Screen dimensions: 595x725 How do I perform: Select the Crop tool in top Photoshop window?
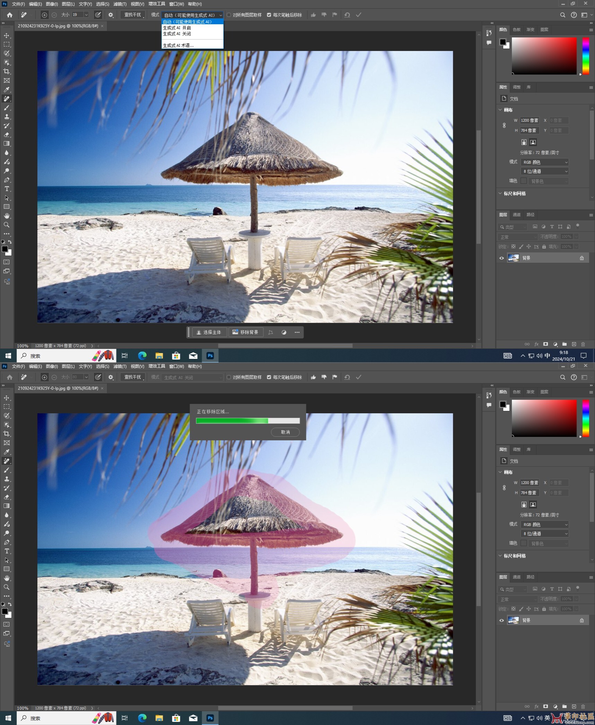click(7, 71)
